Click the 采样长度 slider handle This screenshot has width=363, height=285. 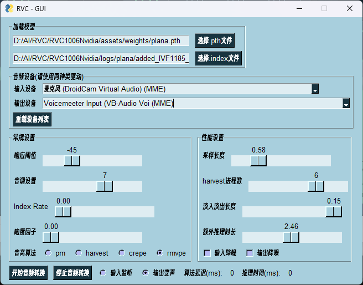[x=258, y=161]
